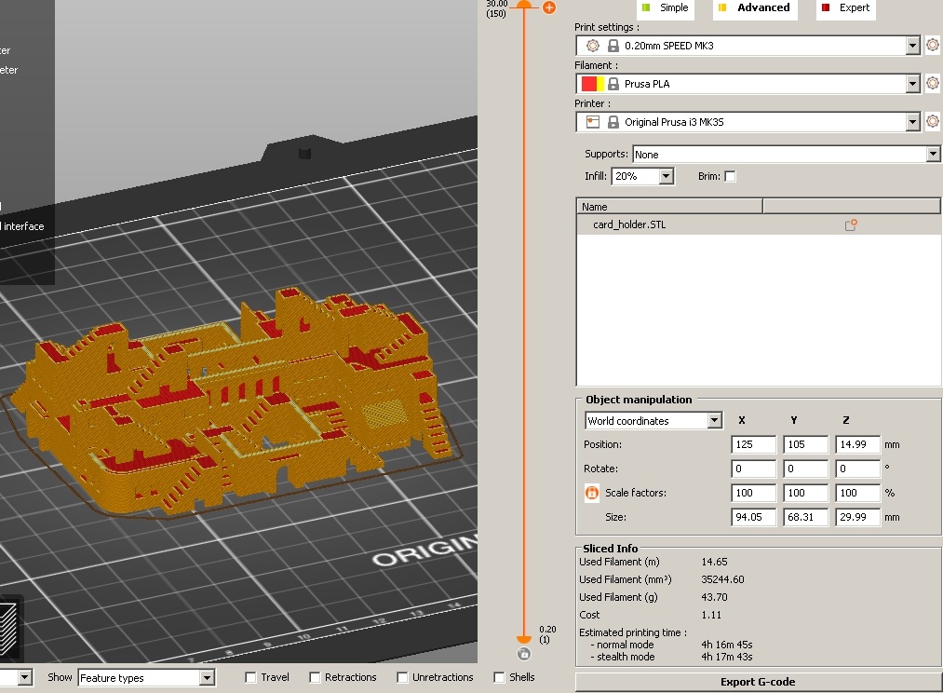Open the World coordinates dropdown
The image size is (943, 693).
714,421
